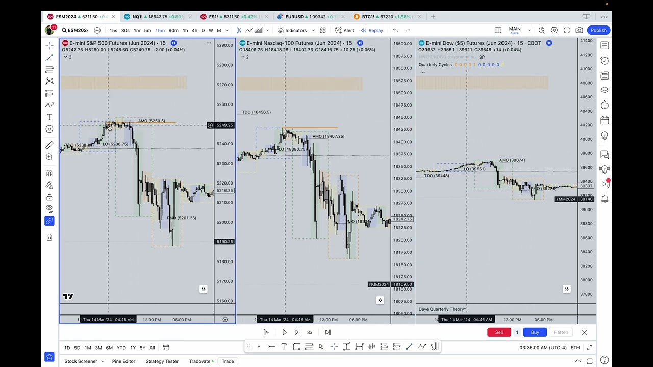Enter fullscreen mode from top toolbar
Viewport: 653px width, 367px height.
[567, 30]
